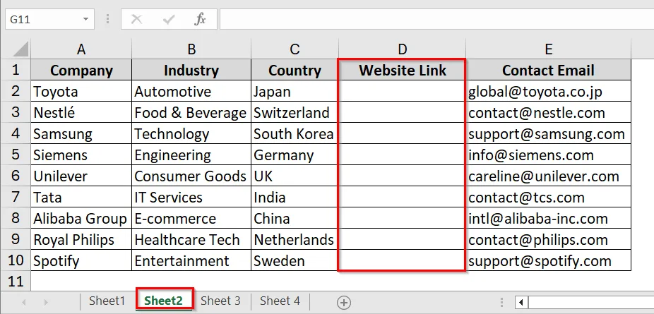Screen dimensions: 654x314
Task: Click the Food & Beverage cell
Action: tap(191, 112)
